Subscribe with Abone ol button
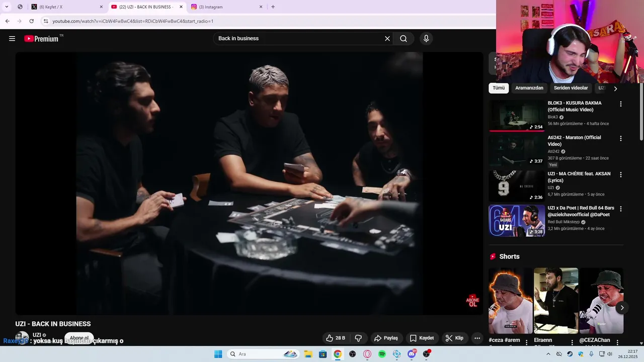Image resolution: width=644 pixels, height=362 pixels. click(79, 338)
